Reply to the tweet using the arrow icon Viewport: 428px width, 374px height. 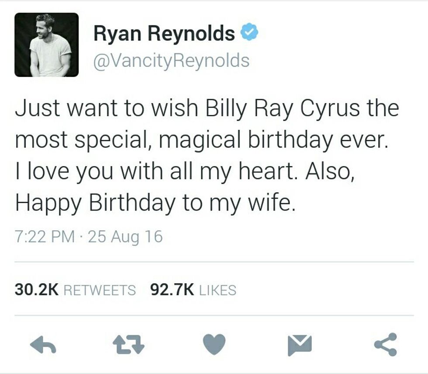[x=43, y=345]
